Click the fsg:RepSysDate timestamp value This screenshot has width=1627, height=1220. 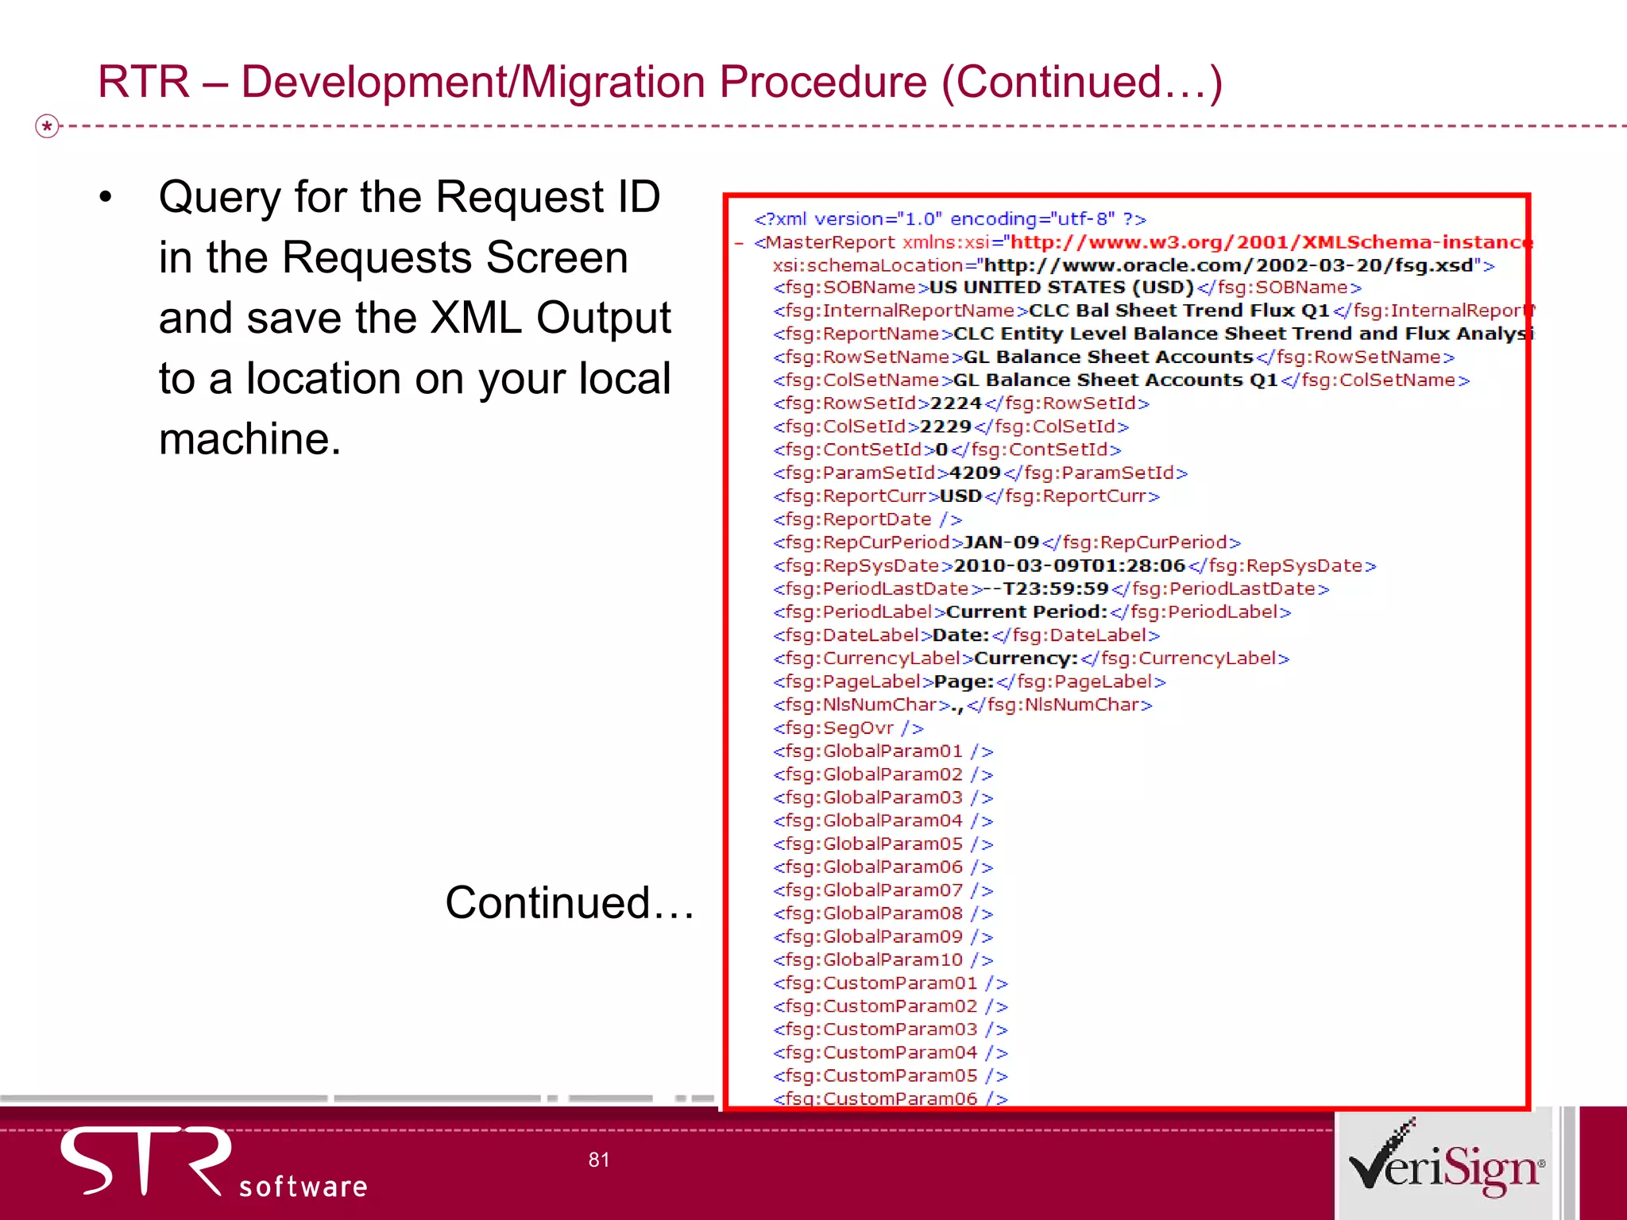pyautogui.click(x=1069, y=566)
